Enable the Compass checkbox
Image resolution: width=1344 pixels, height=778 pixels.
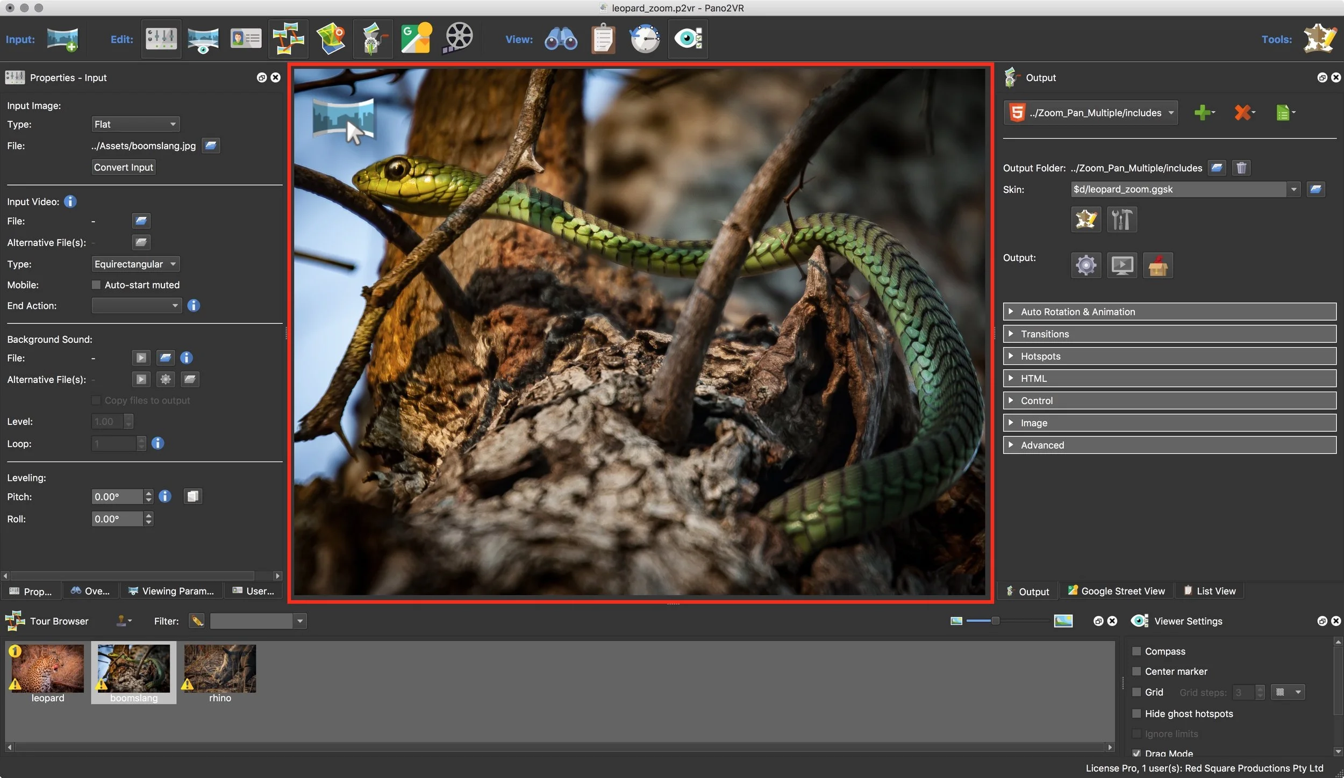1136,651
